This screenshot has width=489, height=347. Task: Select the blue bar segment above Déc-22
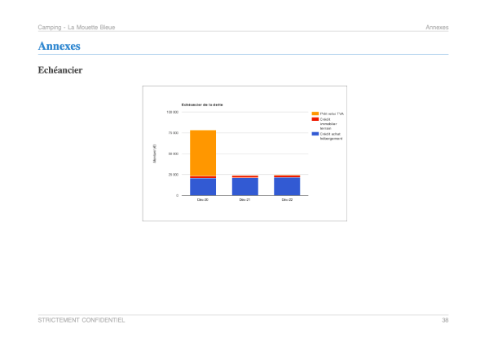pyautogui.click(x=287, y=186)
